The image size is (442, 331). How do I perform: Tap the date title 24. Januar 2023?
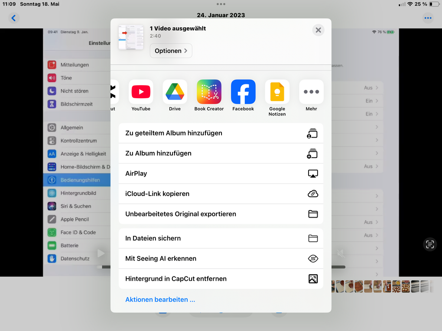coord(221,15)
